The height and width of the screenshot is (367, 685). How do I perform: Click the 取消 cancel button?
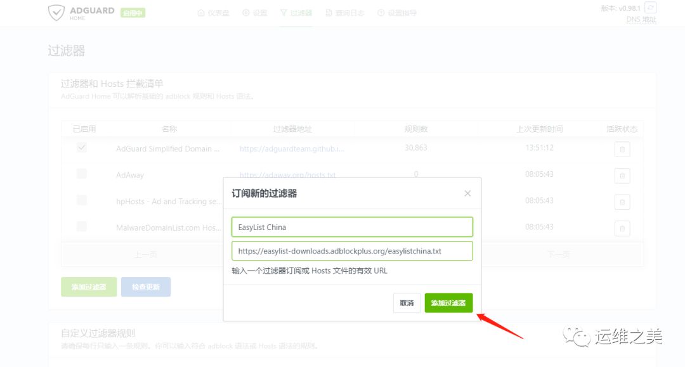(407, 303)
